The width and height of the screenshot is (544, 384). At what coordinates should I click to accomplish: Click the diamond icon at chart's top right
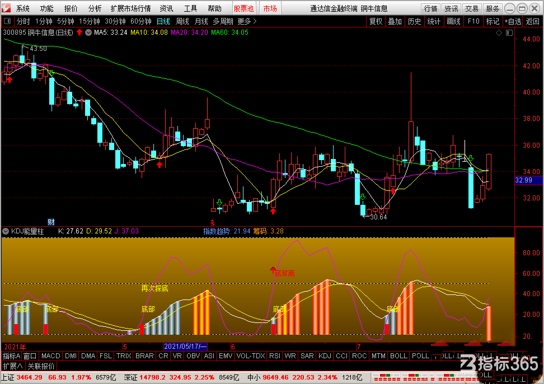(499, 32)
